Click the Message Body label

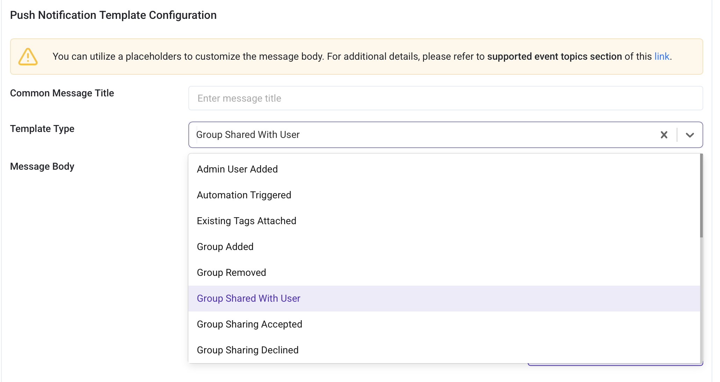pyautogui.click(x=42, y=167)
